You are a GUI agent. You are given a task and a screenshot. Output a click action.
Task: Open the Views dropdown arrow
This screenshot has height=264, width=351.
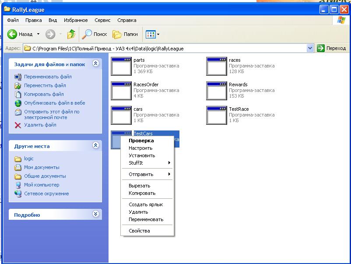point(158,35)
